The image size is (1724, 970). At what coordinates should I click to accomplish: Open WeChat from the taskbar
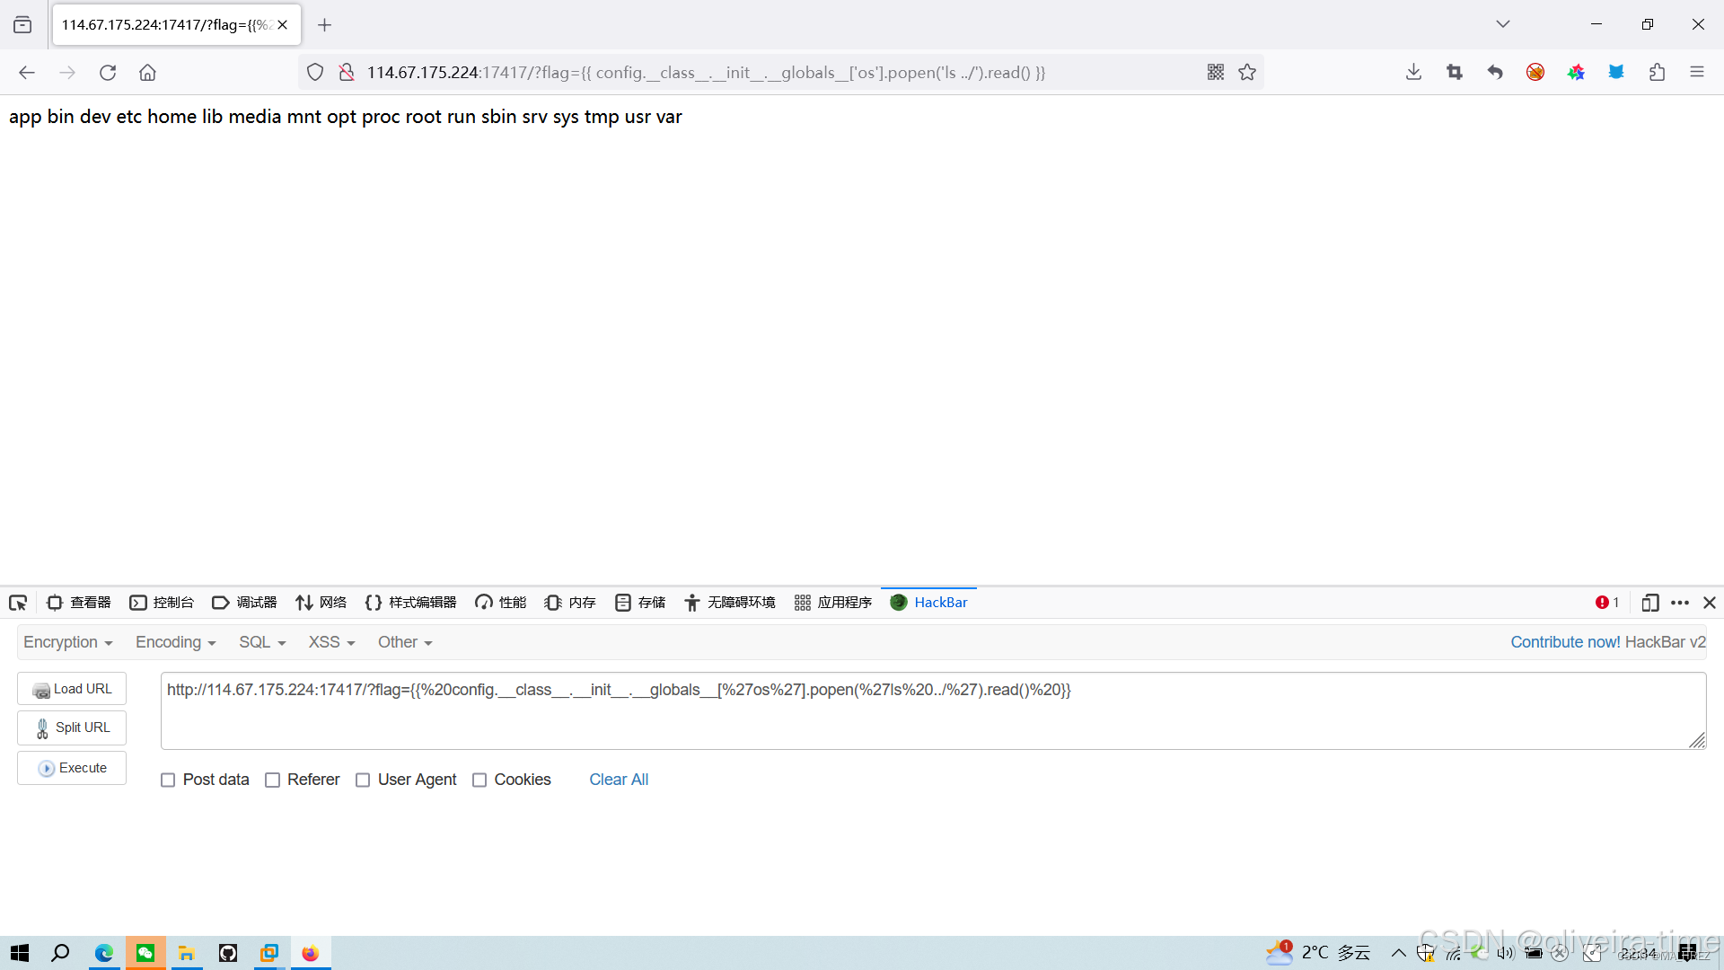coord(145,953)
